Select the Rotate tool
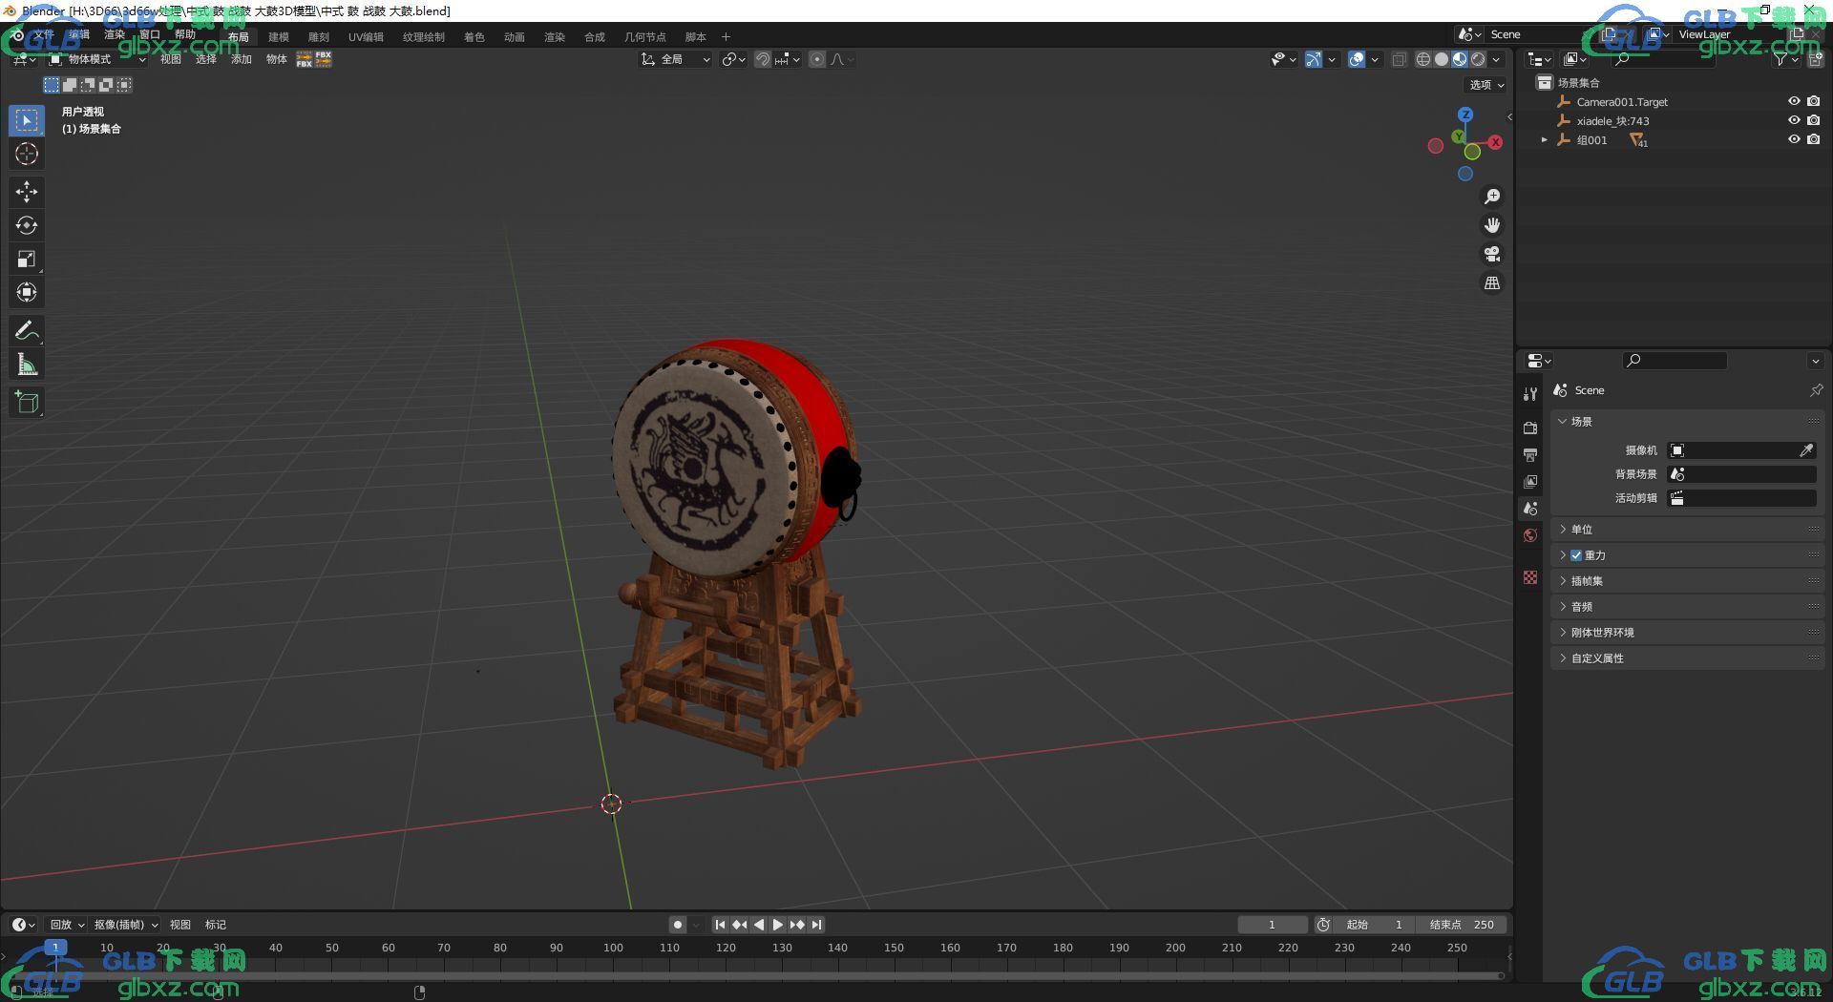Viewport: 1833px width, 1002px height. click(27, 225)
